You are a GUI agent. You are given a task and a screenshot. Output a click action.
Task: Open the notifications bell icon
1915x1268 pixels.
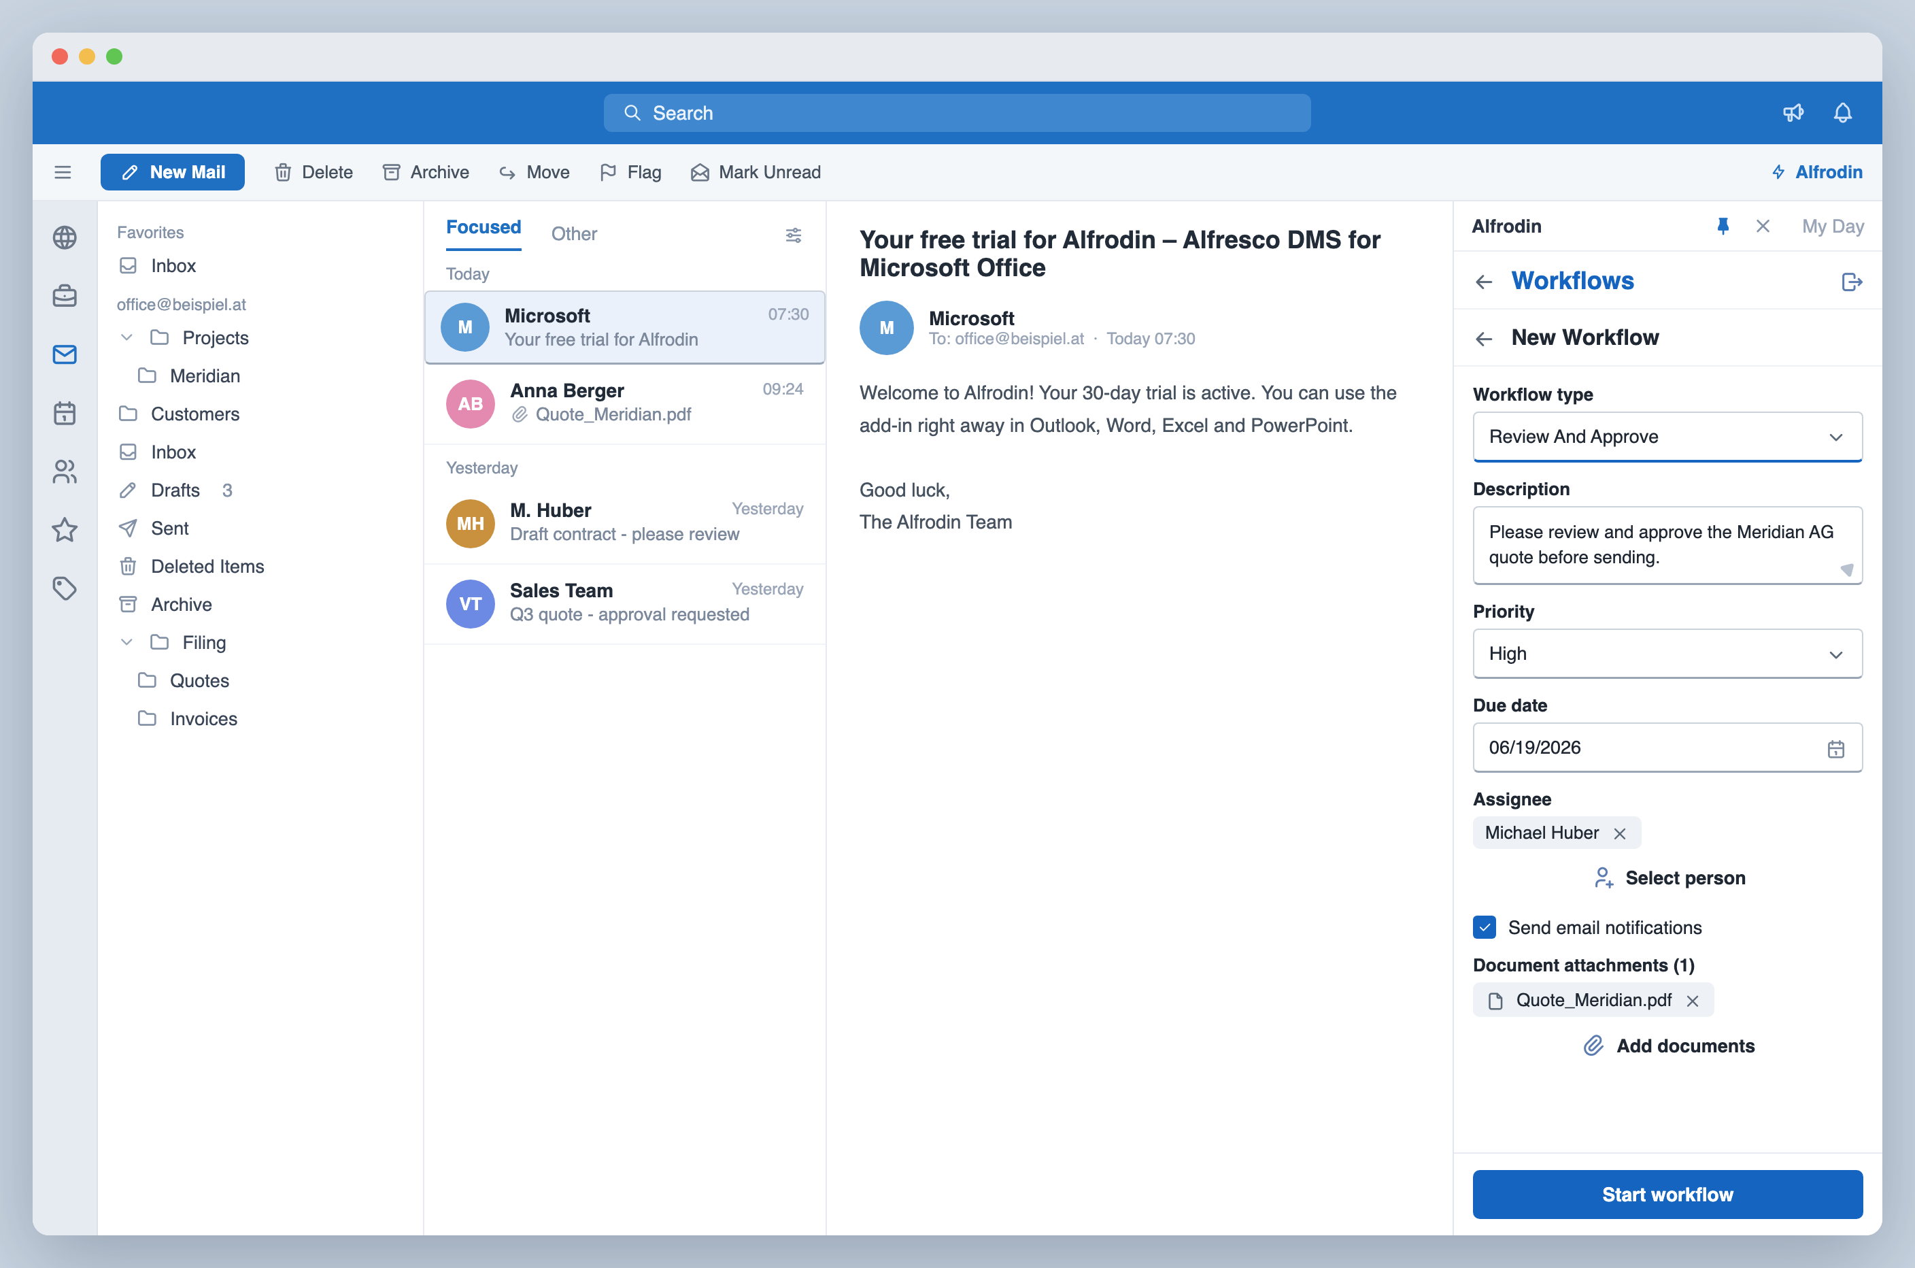click(x=1842, y=113)
